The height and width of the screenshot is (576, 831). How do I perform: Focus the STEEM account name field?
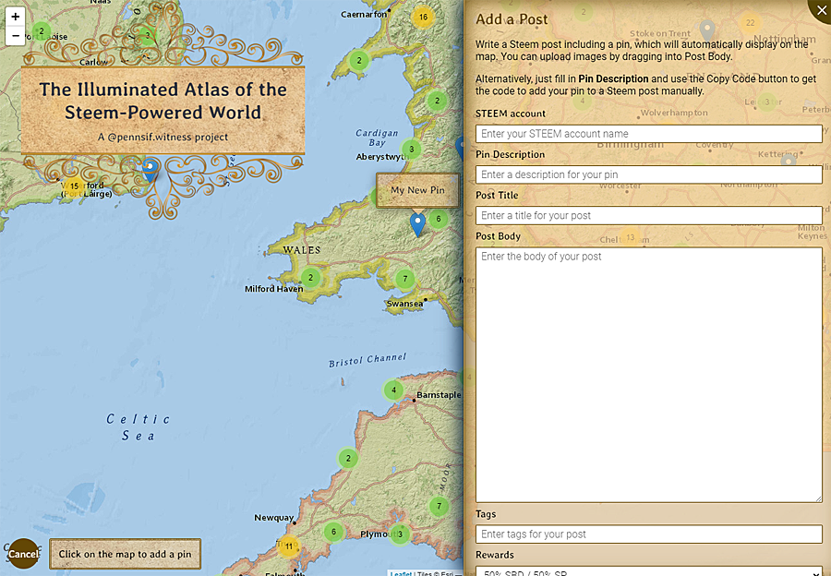(649, 134)
